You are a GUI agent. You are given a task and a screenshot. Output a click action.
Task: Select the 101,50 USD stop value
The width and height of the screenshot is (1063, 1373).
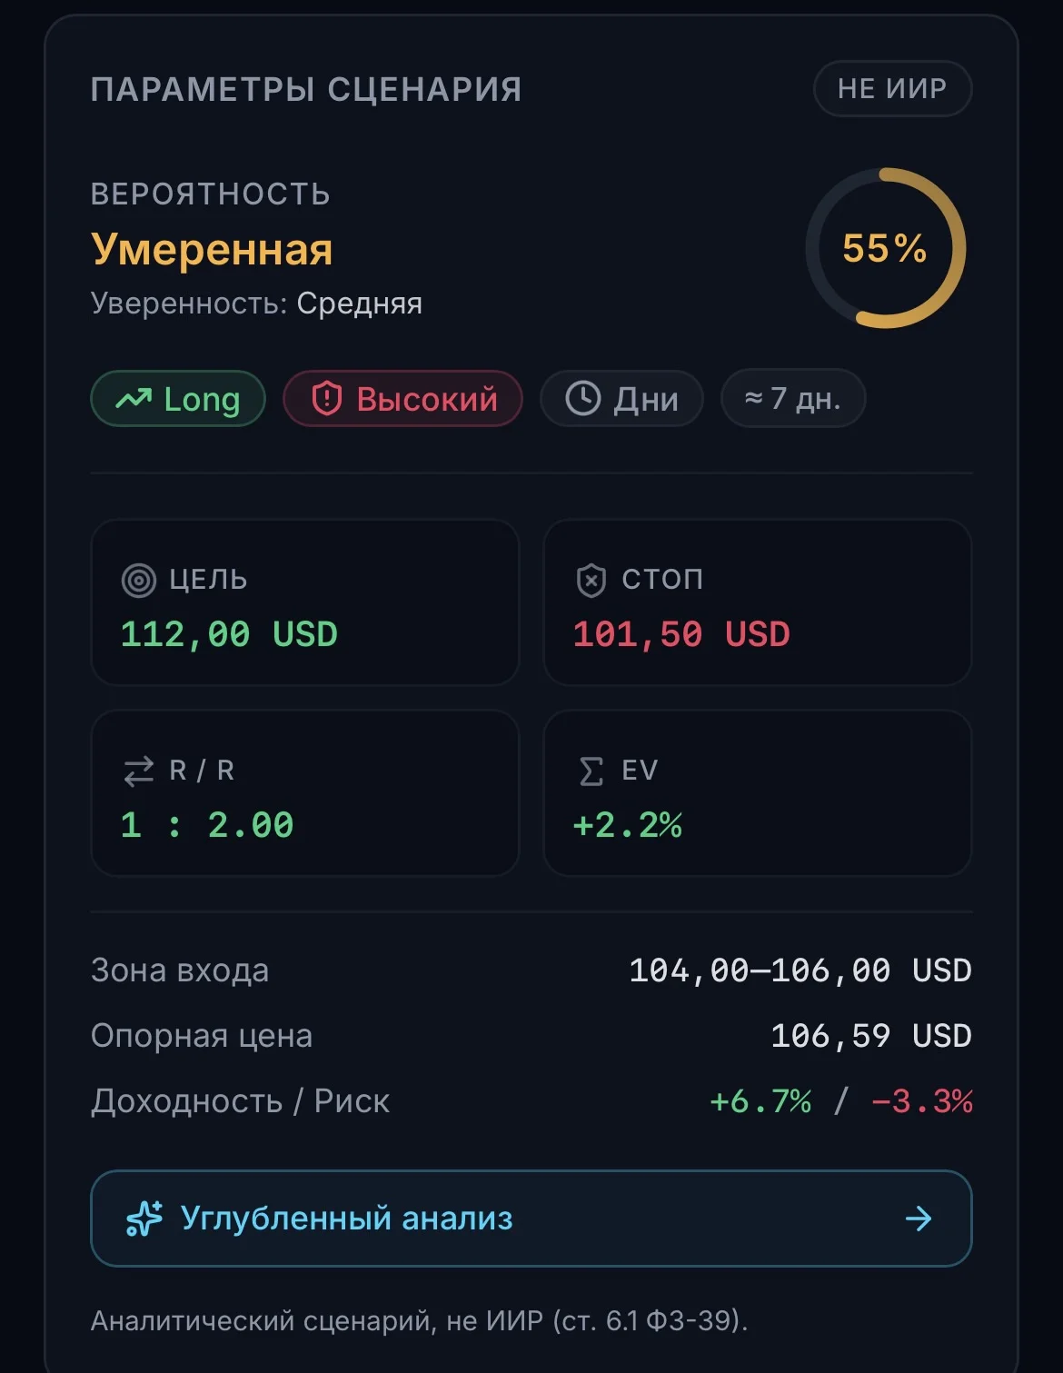coord(681,634)
